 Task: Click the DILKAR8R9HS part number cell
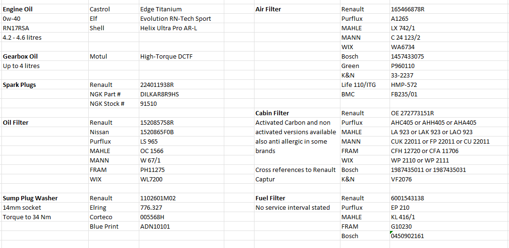tap(160, 94)
